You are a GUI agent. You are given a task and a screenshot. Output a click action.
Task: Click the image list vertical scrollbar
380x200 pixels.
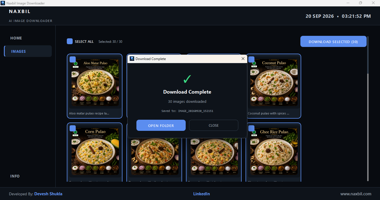[368, 108]
